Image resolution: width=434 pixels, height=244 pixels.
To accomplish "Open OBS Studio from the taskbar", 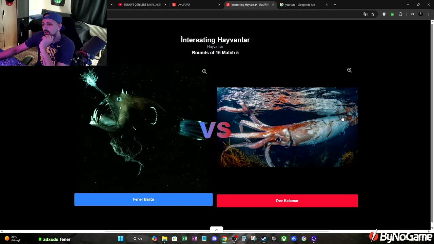I will tap(234, 239).
